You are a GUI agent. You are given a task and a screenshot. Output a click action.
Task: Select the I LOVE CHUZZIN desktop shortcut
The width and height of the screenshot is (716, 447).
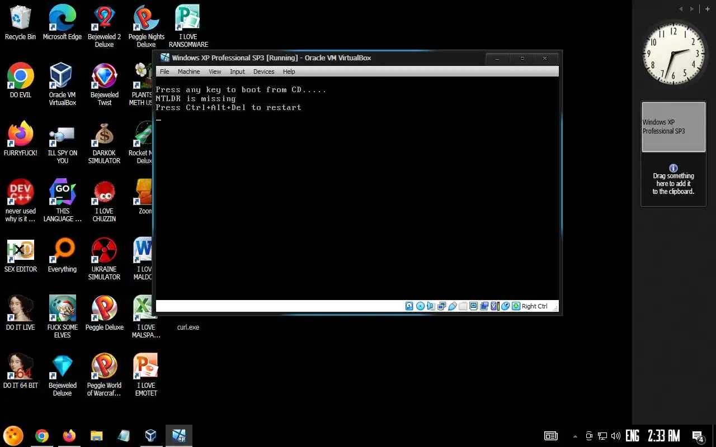(x=104, y=201)
